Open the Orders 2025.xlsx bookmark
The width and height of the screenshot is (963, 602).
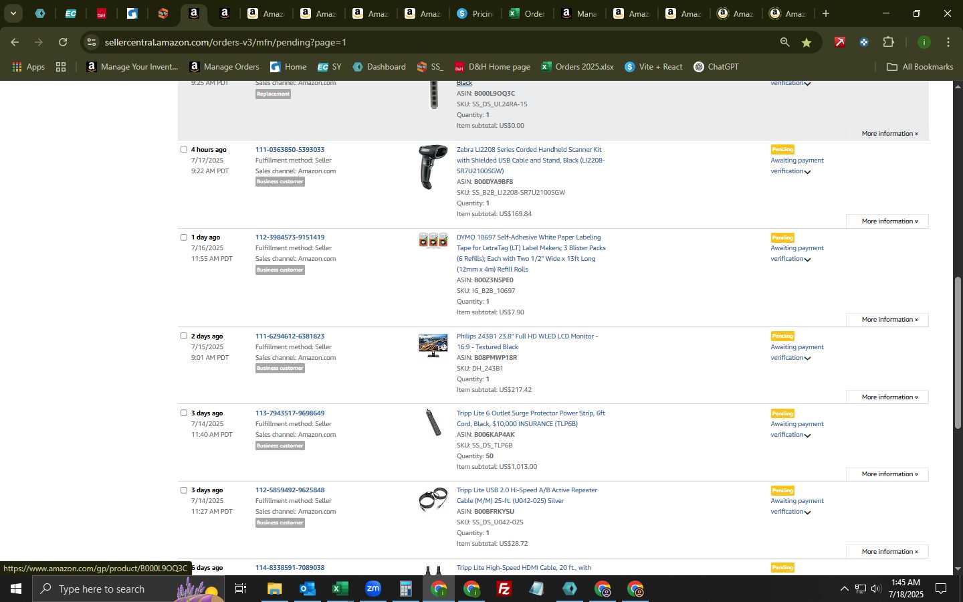(578, 67)
